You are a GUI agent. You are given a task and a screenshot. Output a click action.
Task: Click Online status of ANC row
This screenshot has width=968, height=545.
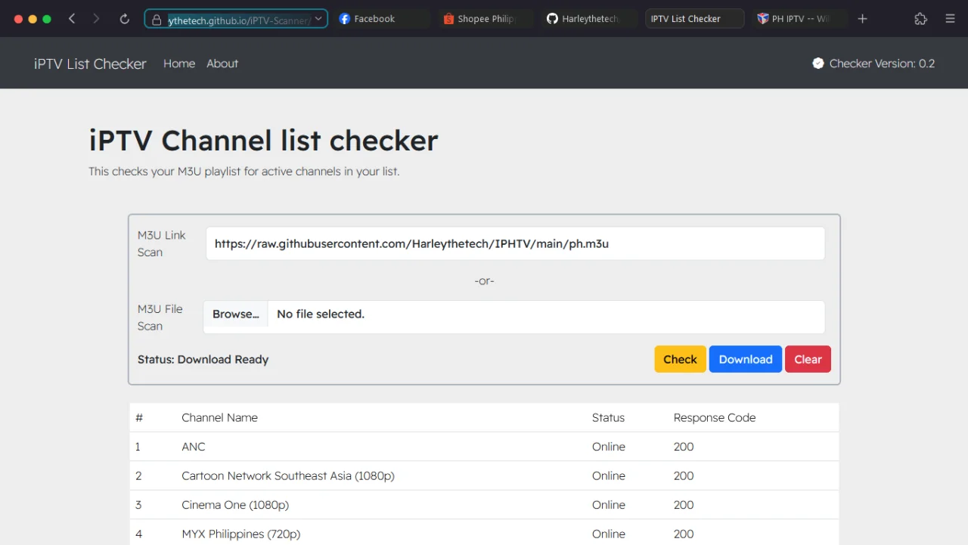(609, 447)
